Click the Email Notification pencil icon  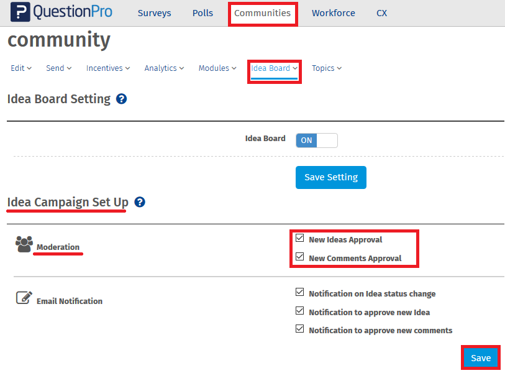(x=24, y=298)
